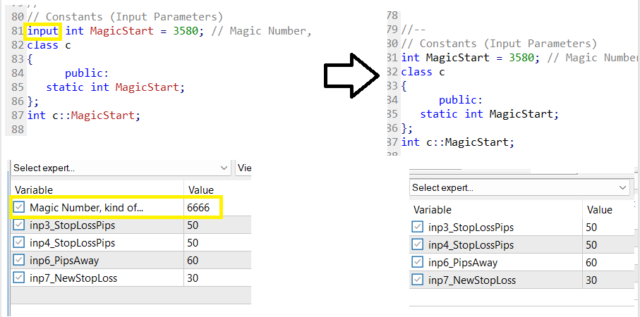
Task: Click the 'input' keyword on line 81
Action: (43, 31)
